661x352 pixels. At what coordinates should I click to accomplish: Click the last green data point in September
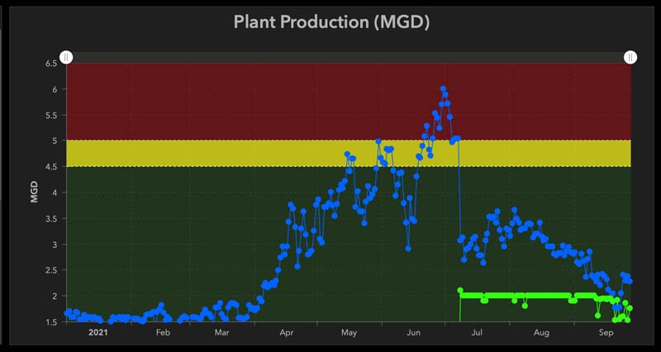630,308
